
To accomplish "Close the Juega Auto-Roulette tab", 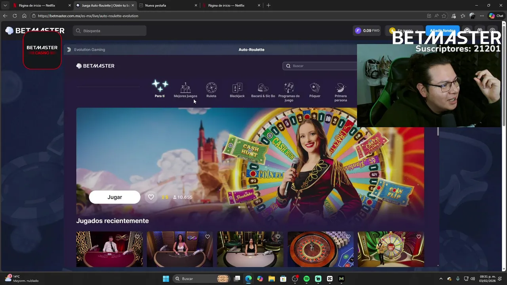I will tap(133, 6).
